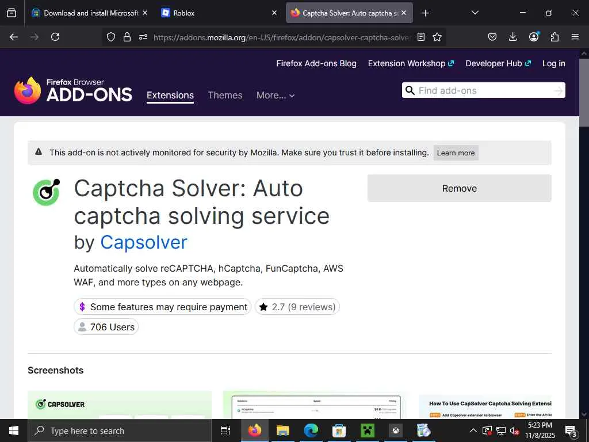This screenshot has width=589, height=442.
Task: Reload the page with the refresh icon
Action: click(x=55, y=37)
